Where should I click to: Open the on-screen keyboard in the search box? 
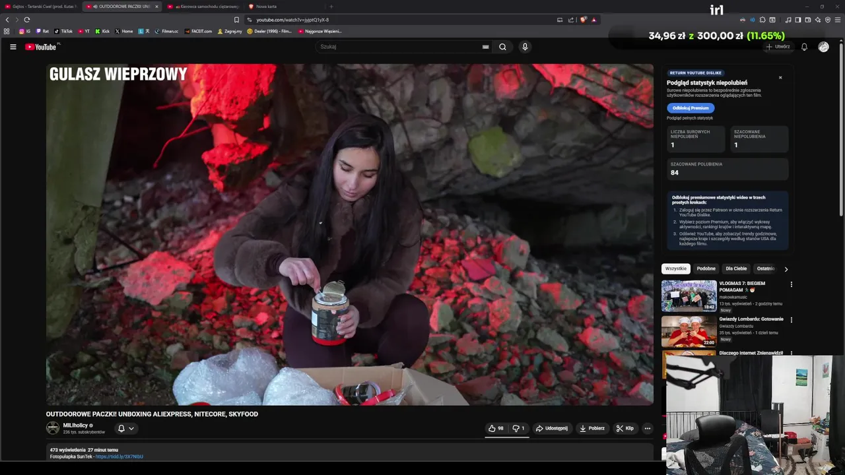point(485,47)
